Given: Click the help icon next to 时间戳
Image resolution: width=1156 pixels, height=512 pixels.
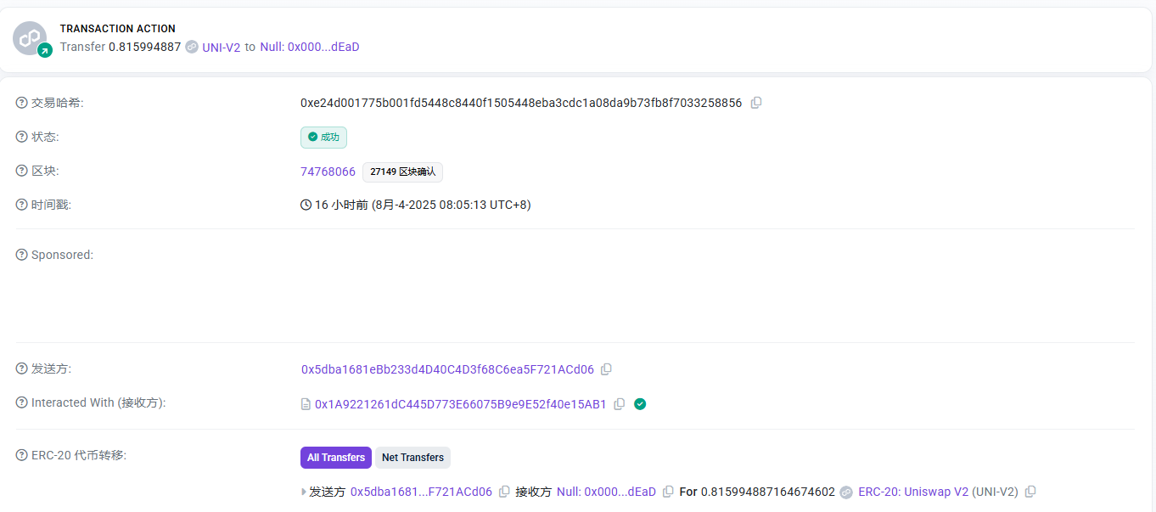Looking at the screenshot, I should tap(22, 205).
